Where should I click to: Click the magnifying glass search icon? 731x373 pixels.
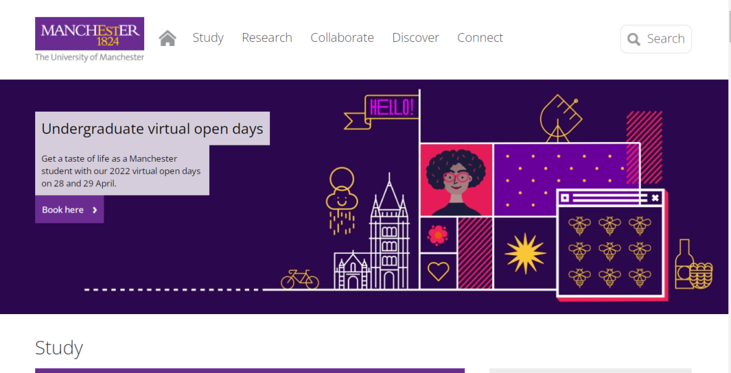point(634,39)
